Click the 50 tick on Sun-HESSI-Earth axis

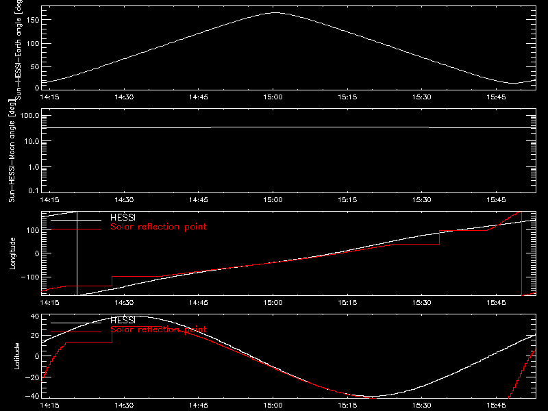click(35, 67)
